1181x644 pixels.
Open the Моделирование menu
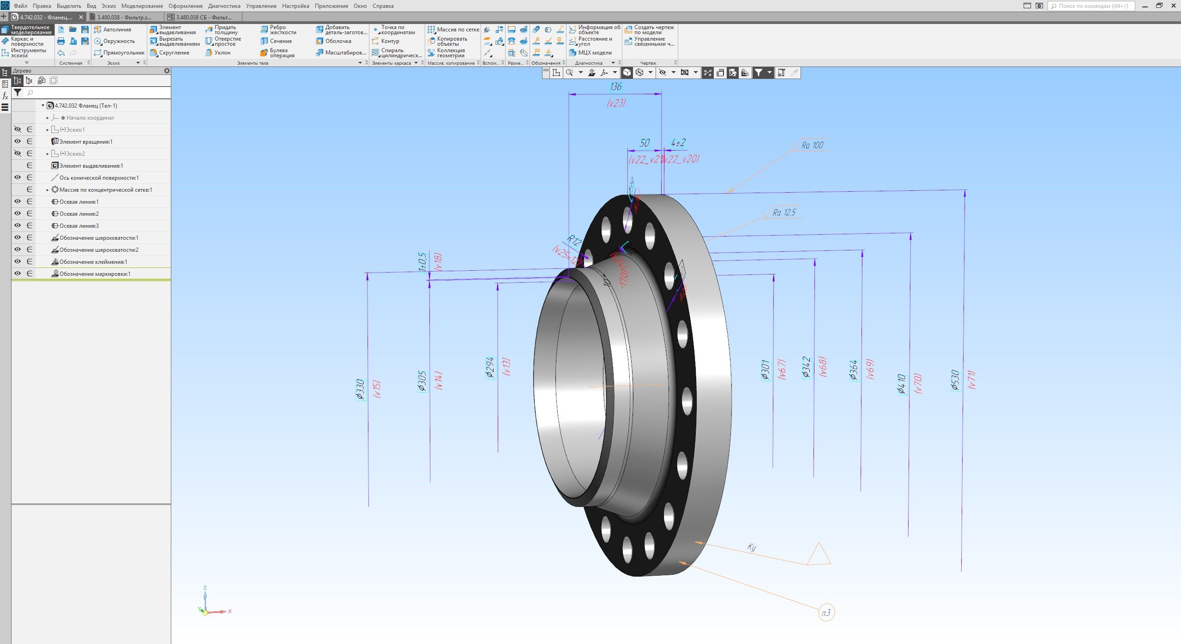(x=142, y=6)
